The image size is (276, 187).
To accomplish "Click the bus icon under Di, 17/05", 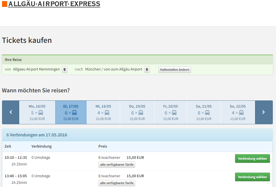I will pyautogui.click(x=74, y=113).
